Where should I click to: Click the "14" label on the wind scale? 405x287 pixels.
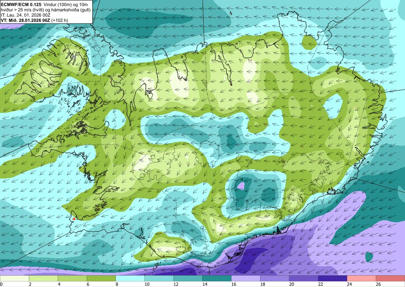pos(205,284)
